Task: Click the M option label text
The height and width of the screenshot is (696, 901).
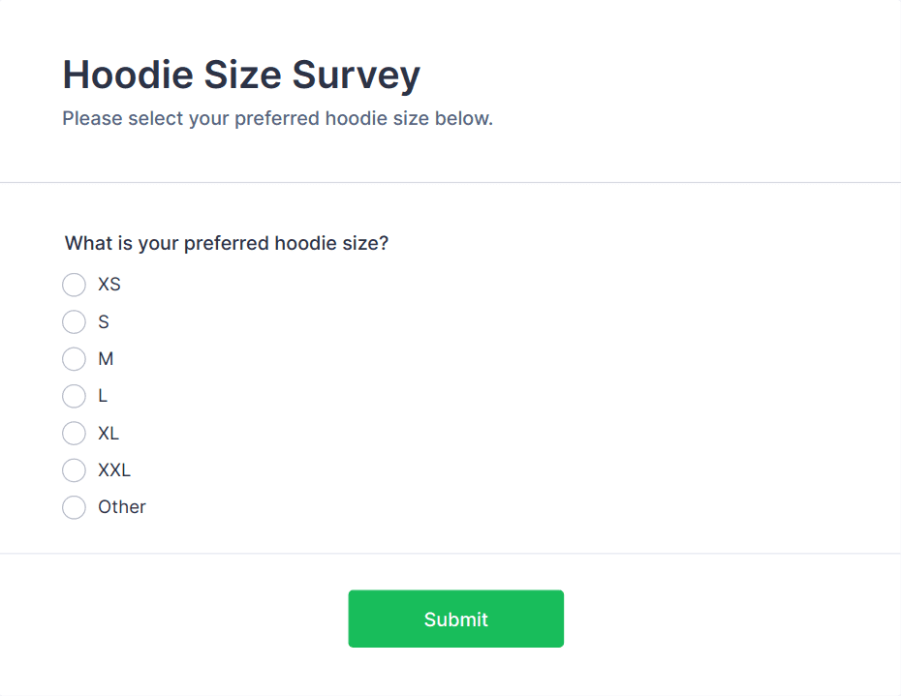Action: [106, 359]
